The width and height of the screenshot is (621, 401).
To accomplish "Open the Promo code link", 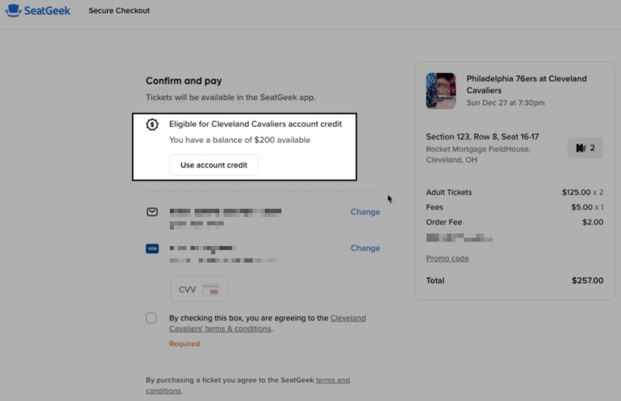I will [x=447, y=258].
